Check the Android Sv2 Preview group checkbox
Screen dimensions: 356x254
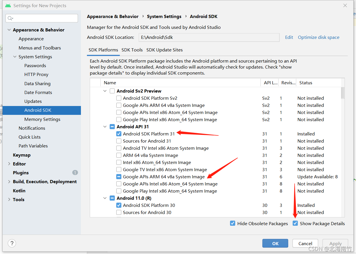coord(112,91)
